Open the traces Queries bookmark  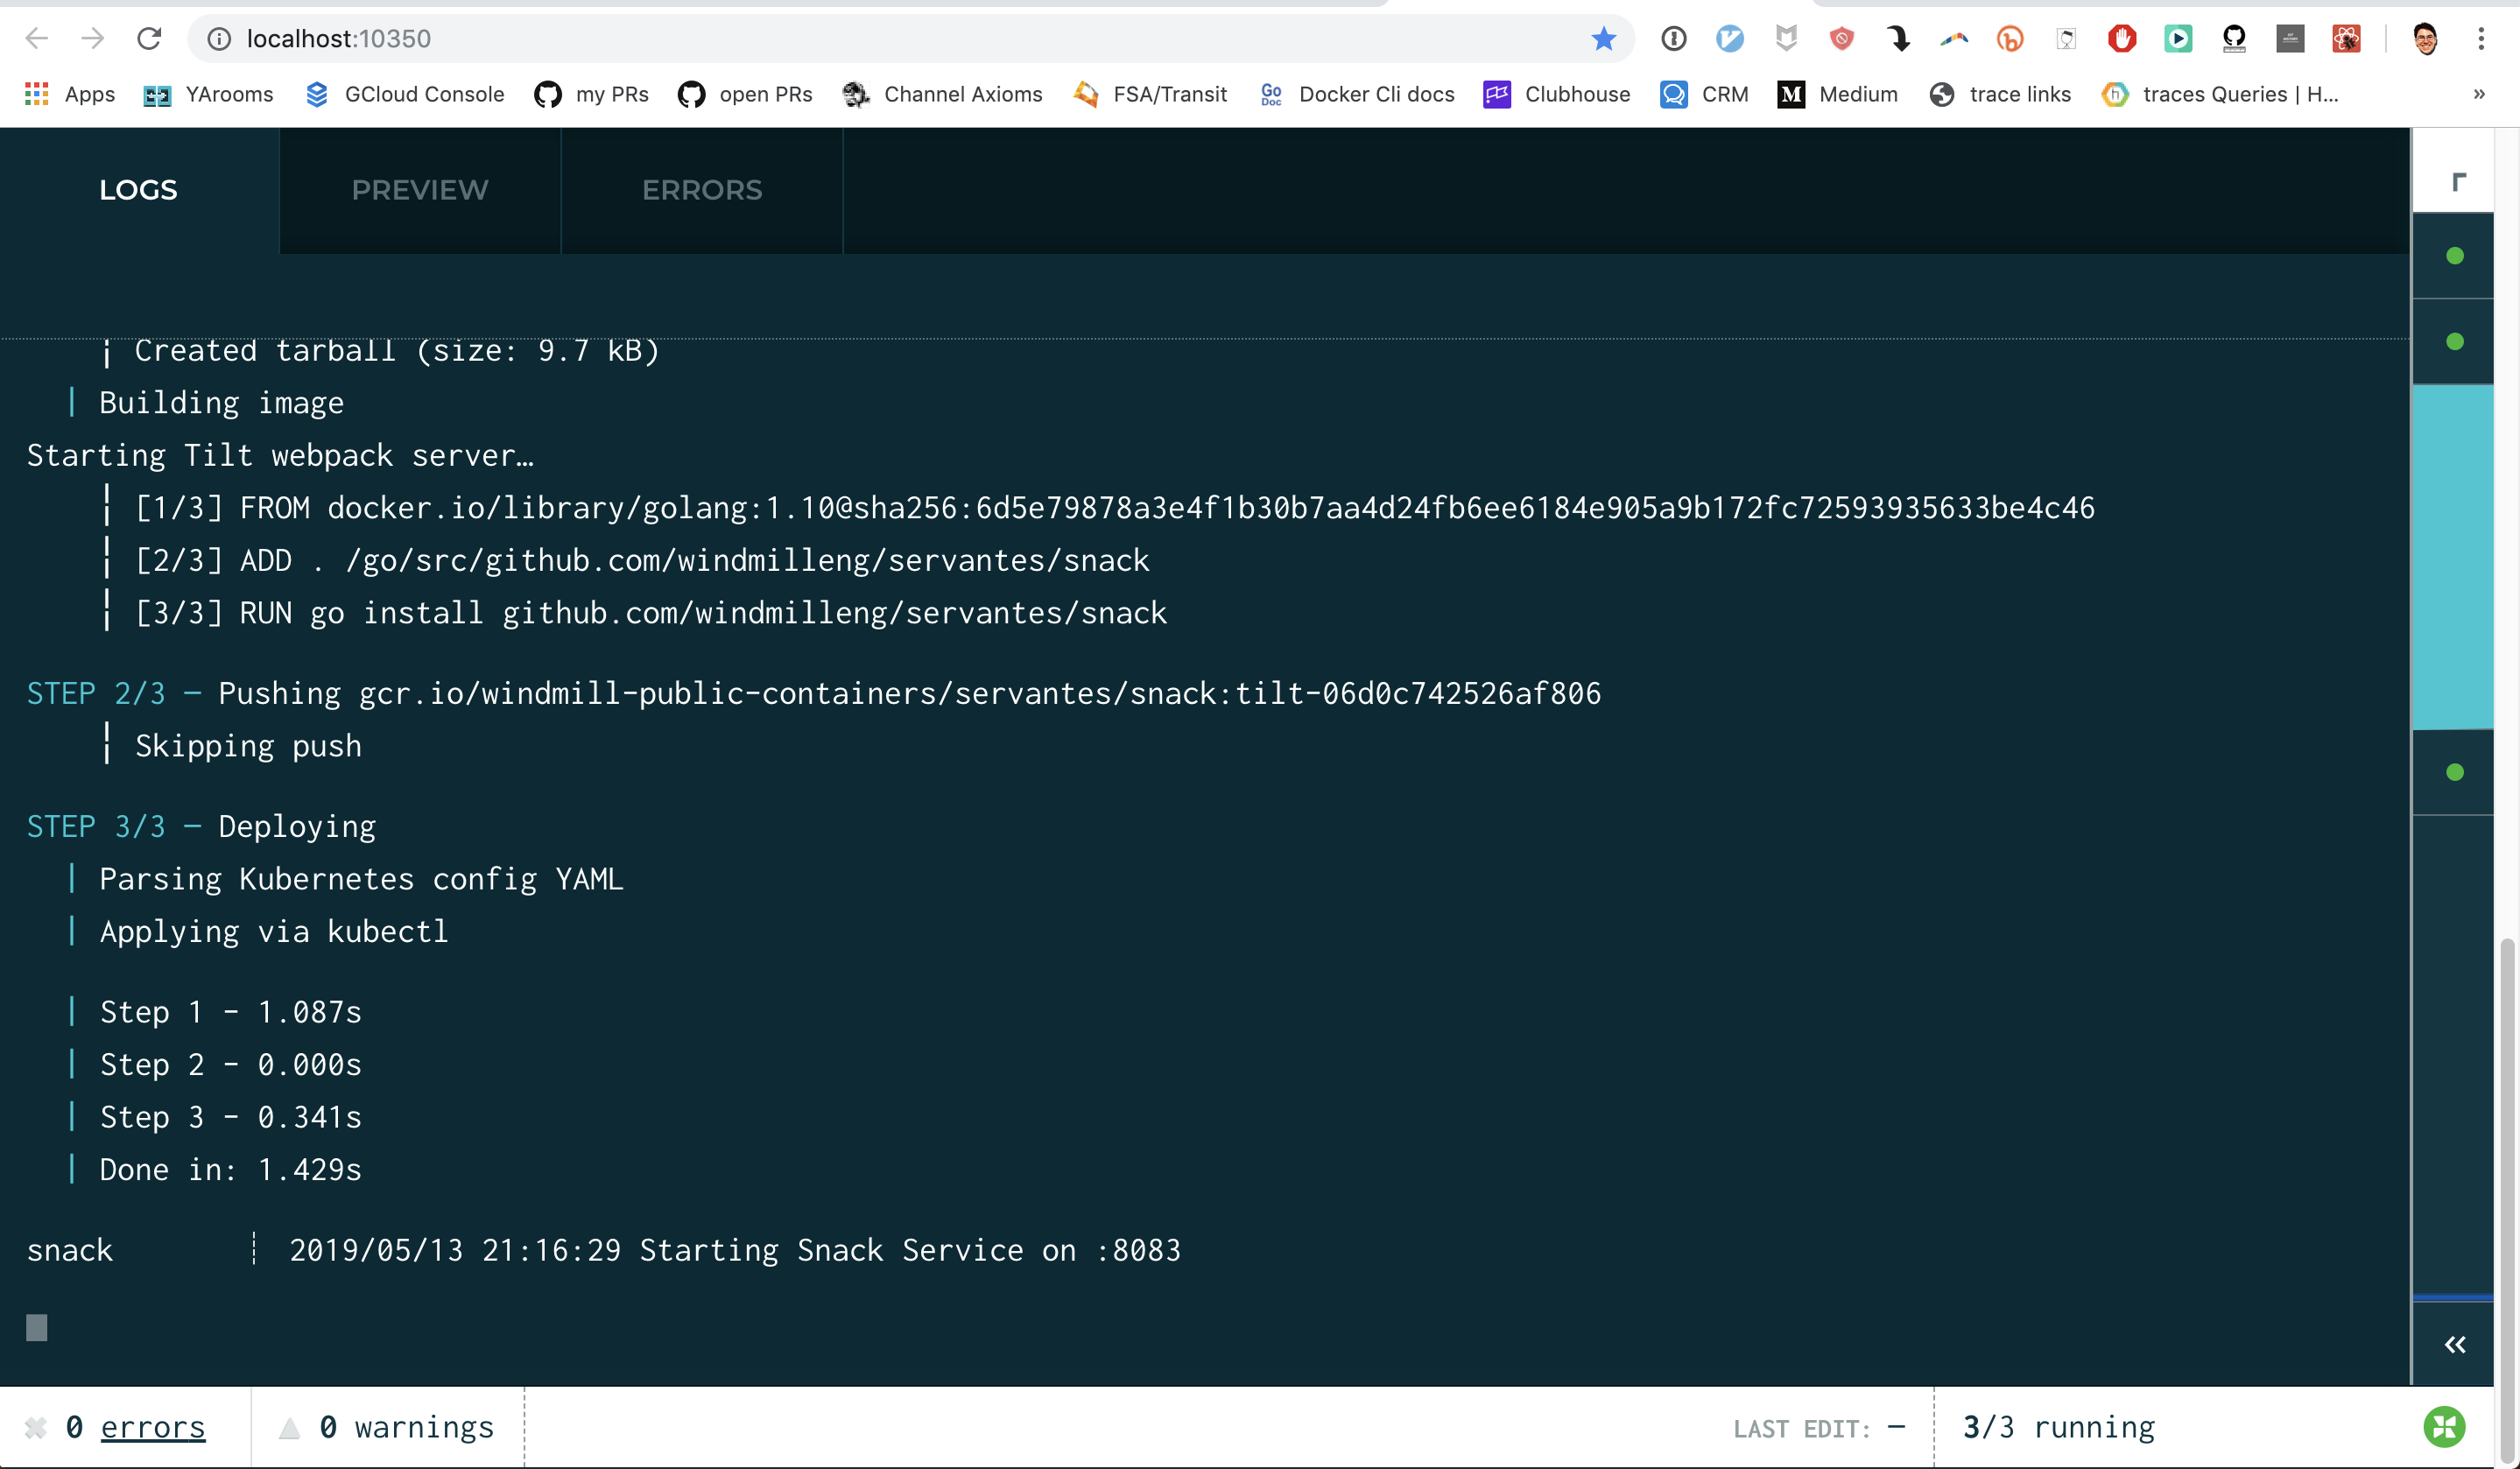point(2220,94)
